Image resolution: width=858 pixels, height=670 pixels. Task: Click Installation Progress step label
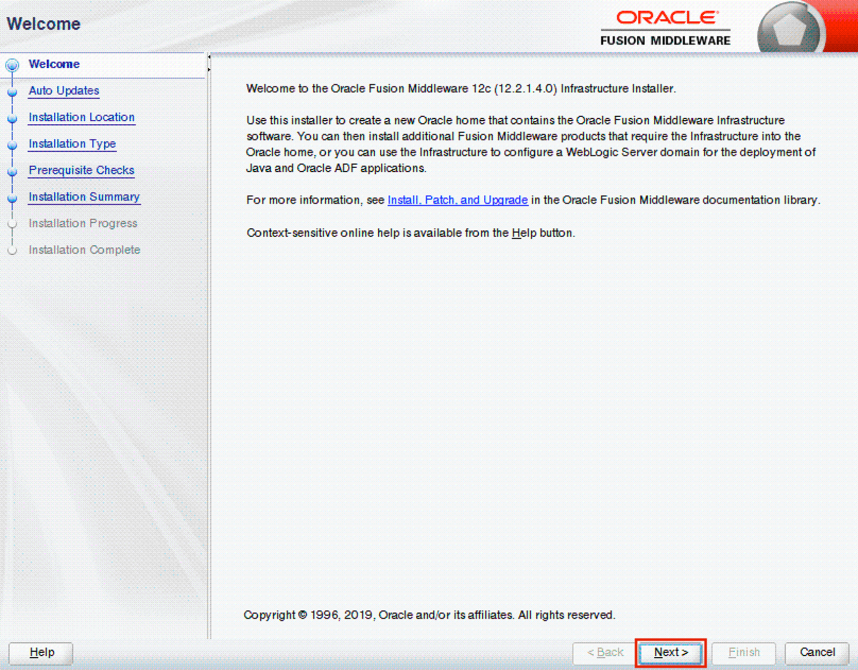tap(83, 224)
